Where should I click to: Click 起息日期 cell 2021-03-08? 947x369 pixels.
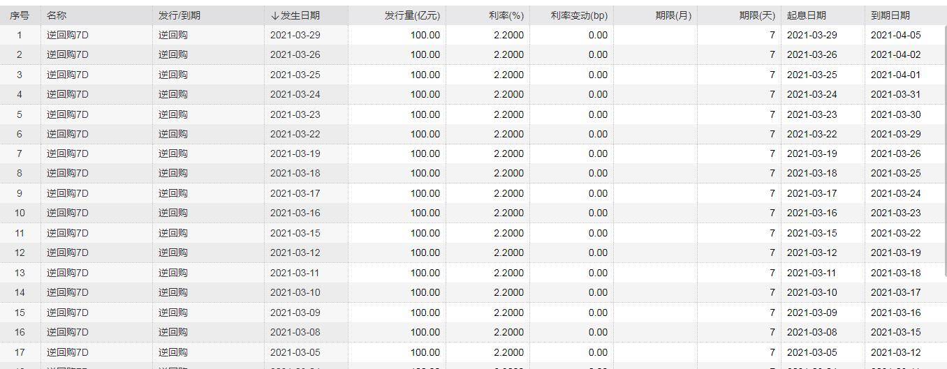(x=812, y=332)
